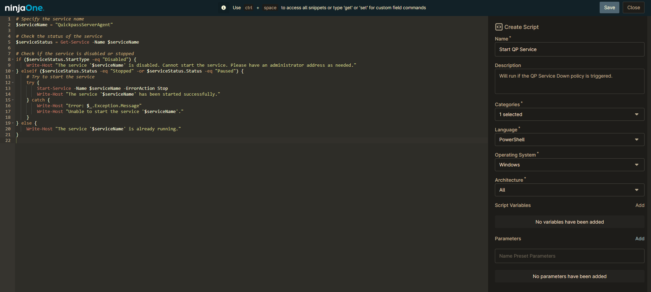Save the script
The image size is (651, 292).
(609, 7)
